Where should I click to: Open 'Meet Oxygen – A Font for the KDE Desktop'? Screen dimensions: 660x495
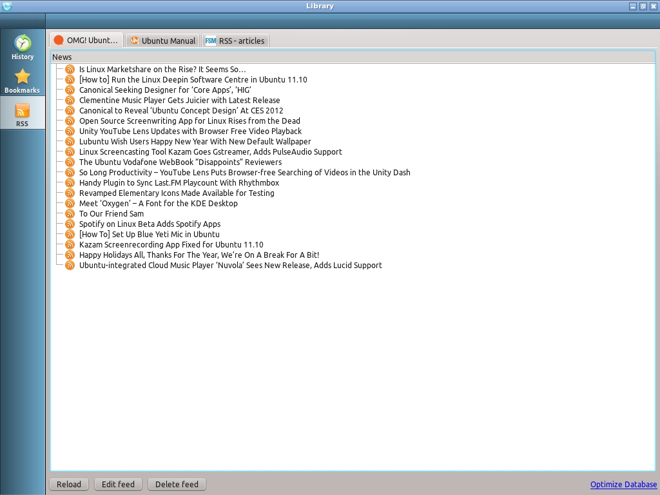(x=159, y=203)
